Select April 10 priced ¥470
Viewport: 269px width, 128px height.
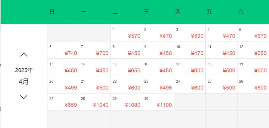pyautogui.click(x=190, y=50)
